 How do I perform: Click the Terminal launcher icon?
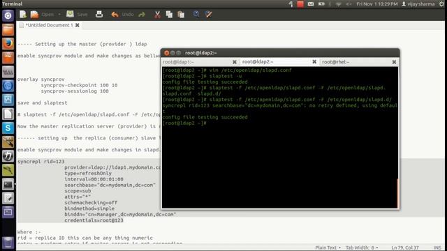tap(8, 184)
